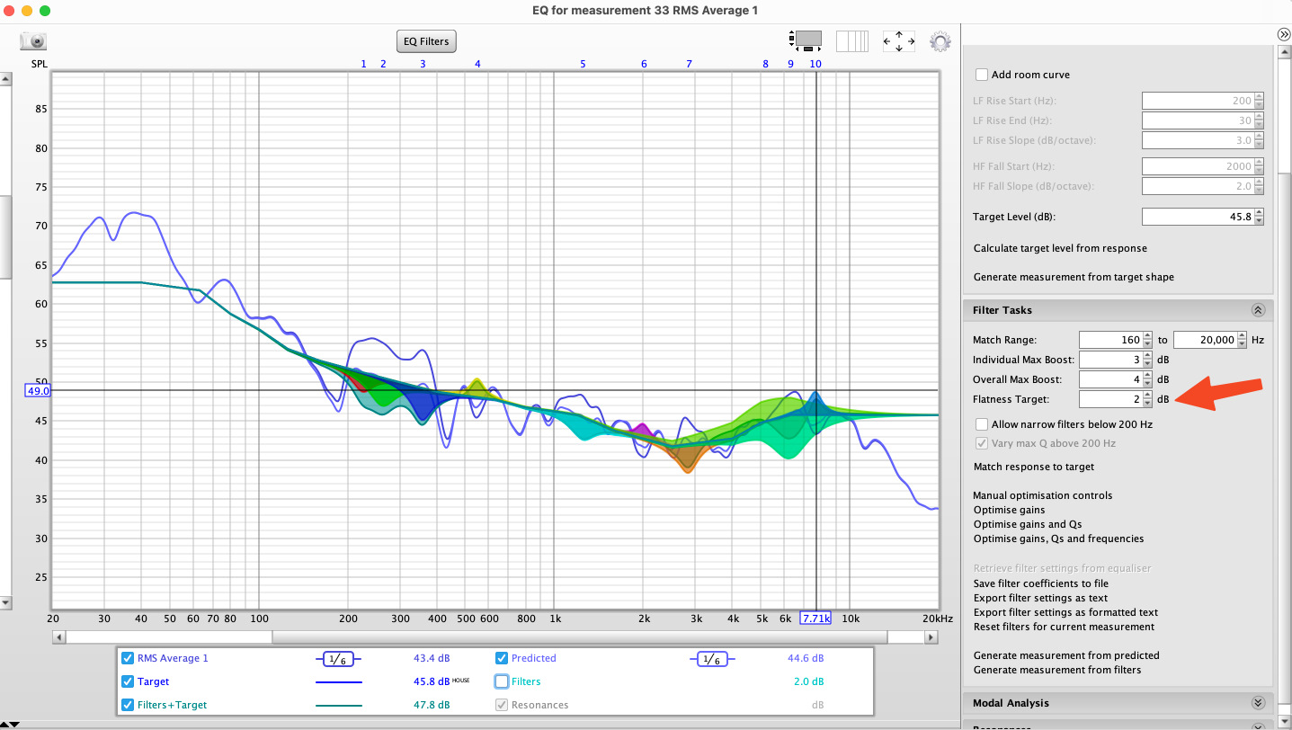This screenshot has height=730, width=1292.
Task: Adjust Individual Max Boost stepper
Action: [x=1147, y=360]
